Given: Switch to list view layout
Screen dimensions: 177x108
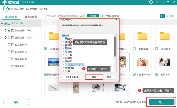Looking at the screenshot, I should pyautogui.click(x=167, y=16).
